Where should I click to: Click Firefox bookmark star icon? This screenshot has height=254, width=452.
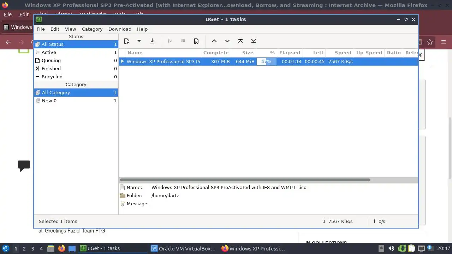tap(430, 42)
